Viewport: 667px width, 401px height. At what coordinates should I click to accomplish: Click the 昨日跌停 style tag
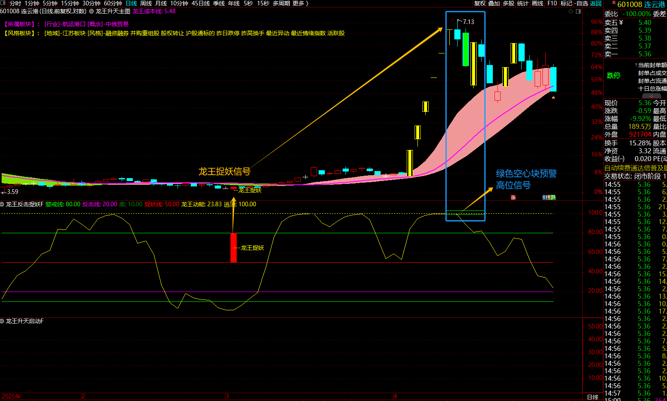click(x=228, y=33)
